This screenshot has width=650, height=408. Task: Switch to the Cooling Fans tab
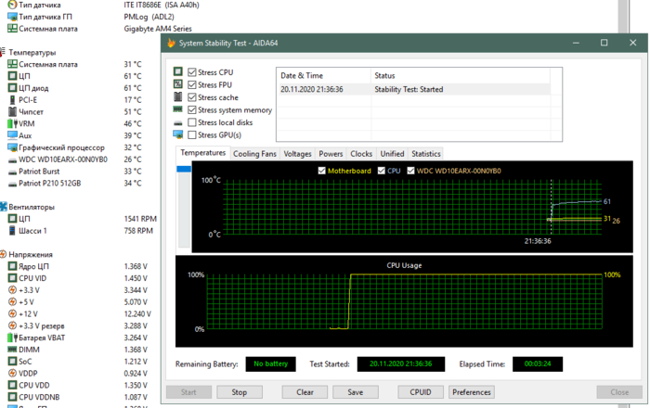tap(254, 154)
